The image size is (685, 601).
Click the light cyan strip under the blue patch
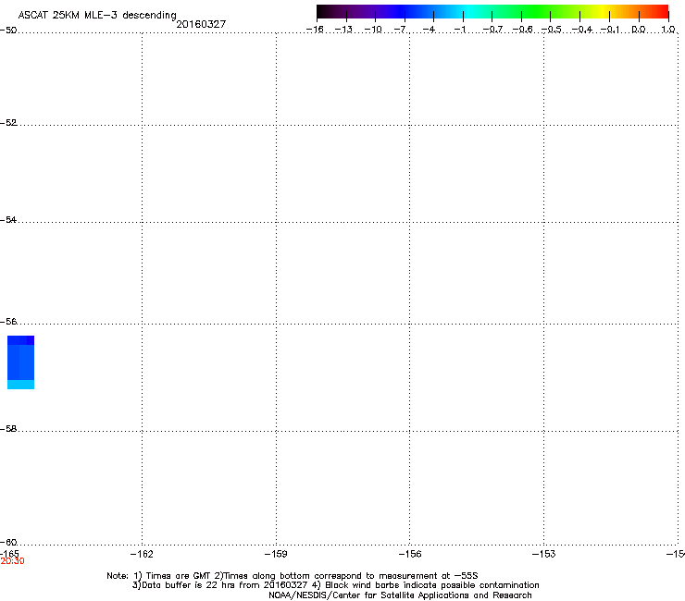[20, 385]
